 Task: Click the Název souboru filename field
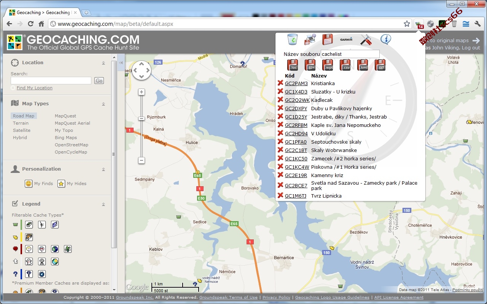(350, 54)
